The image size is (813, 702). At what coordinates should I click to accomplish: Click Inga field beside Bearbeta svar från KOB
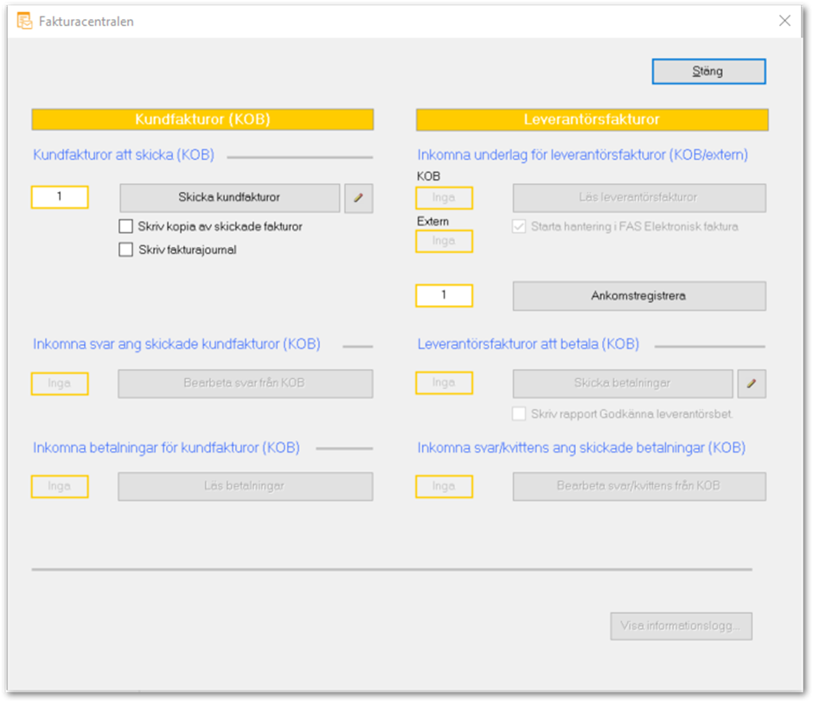(61, 384)
